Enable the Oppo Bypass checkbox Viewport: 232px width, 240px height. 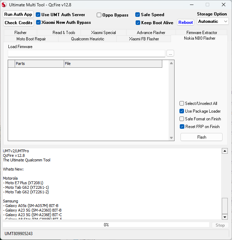coord(99,15)
